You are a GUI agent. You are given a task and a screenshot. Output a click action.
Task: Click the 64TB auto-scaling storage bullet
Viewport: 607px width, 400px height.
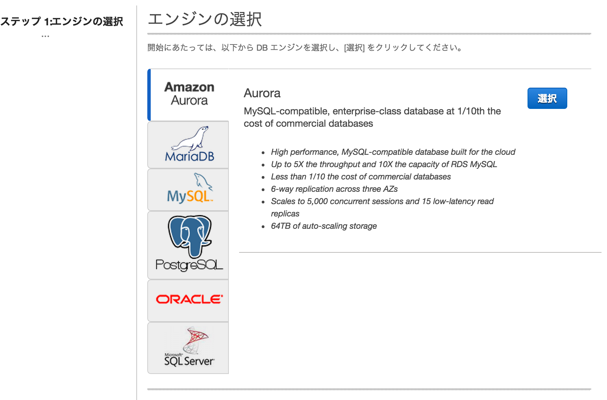tap(323, 226)
